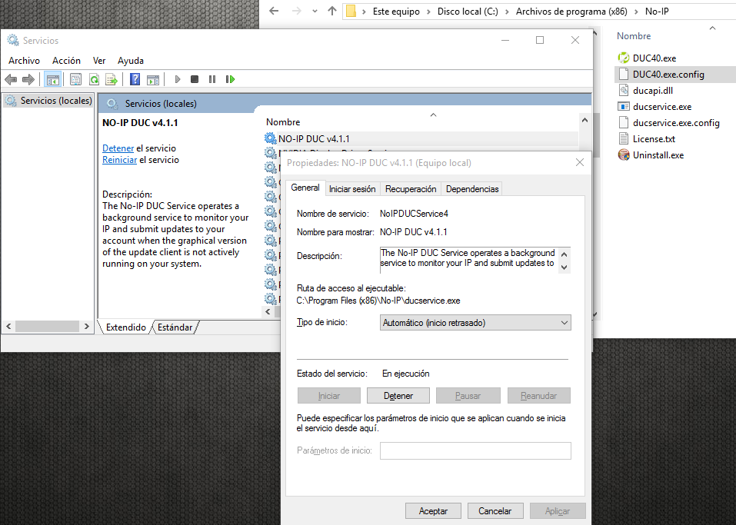Click left pane horizontal scrollbar left arrow

click(8, 326)
